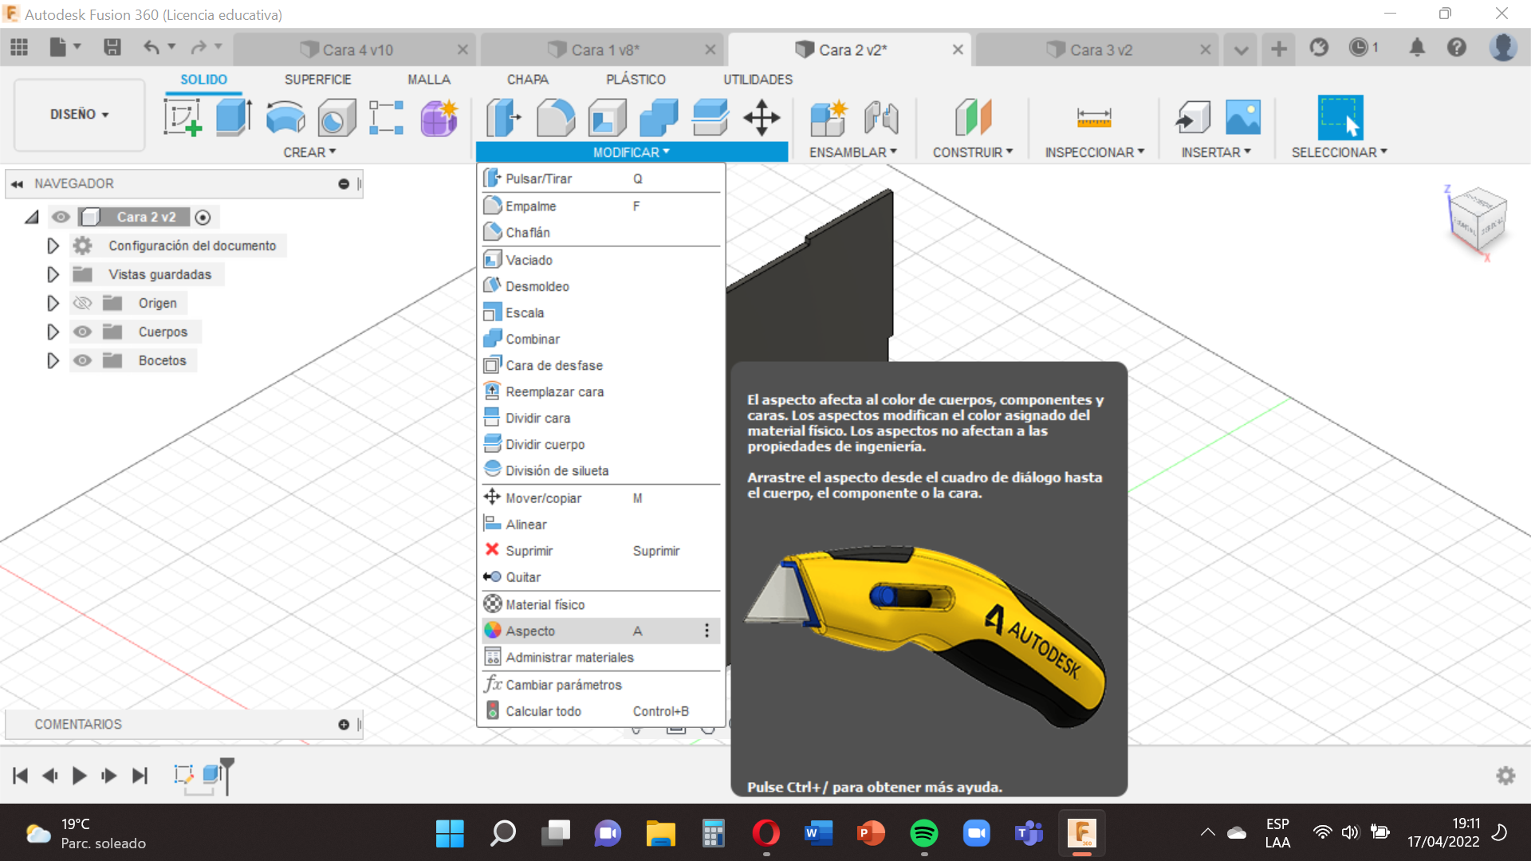The image size is (1531, 861).
Task: Expand the Cuerpos folder node
Action: [x=53, y=332]
